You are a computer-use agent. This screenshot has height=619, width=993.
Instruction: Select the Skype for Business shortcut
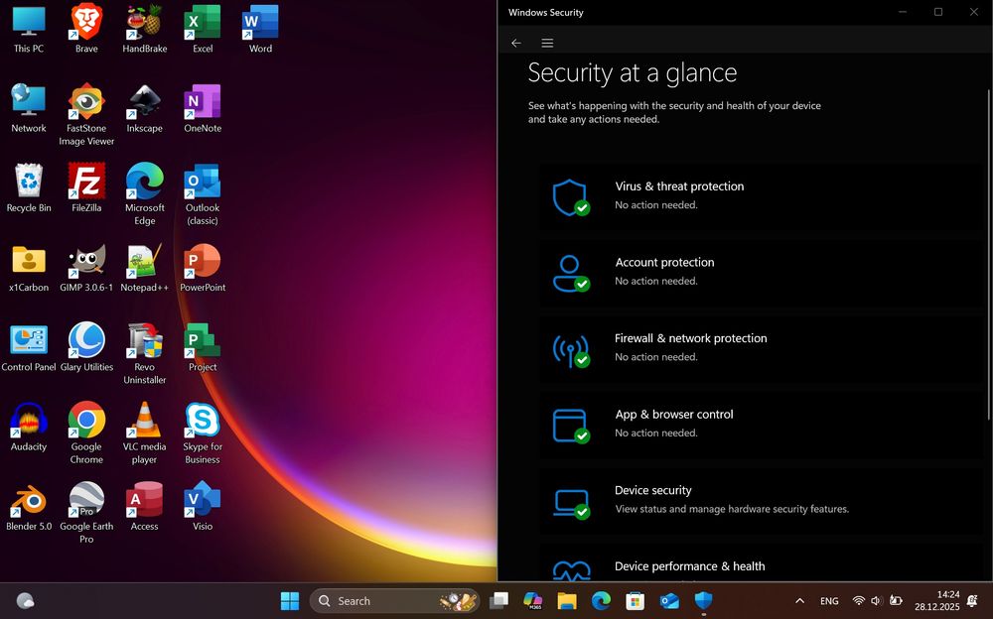coord(203,433)
